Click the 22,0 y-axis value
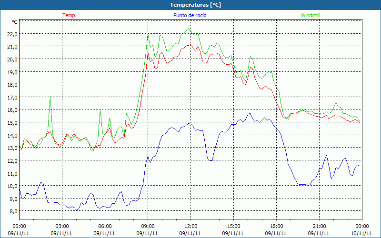 12,34
